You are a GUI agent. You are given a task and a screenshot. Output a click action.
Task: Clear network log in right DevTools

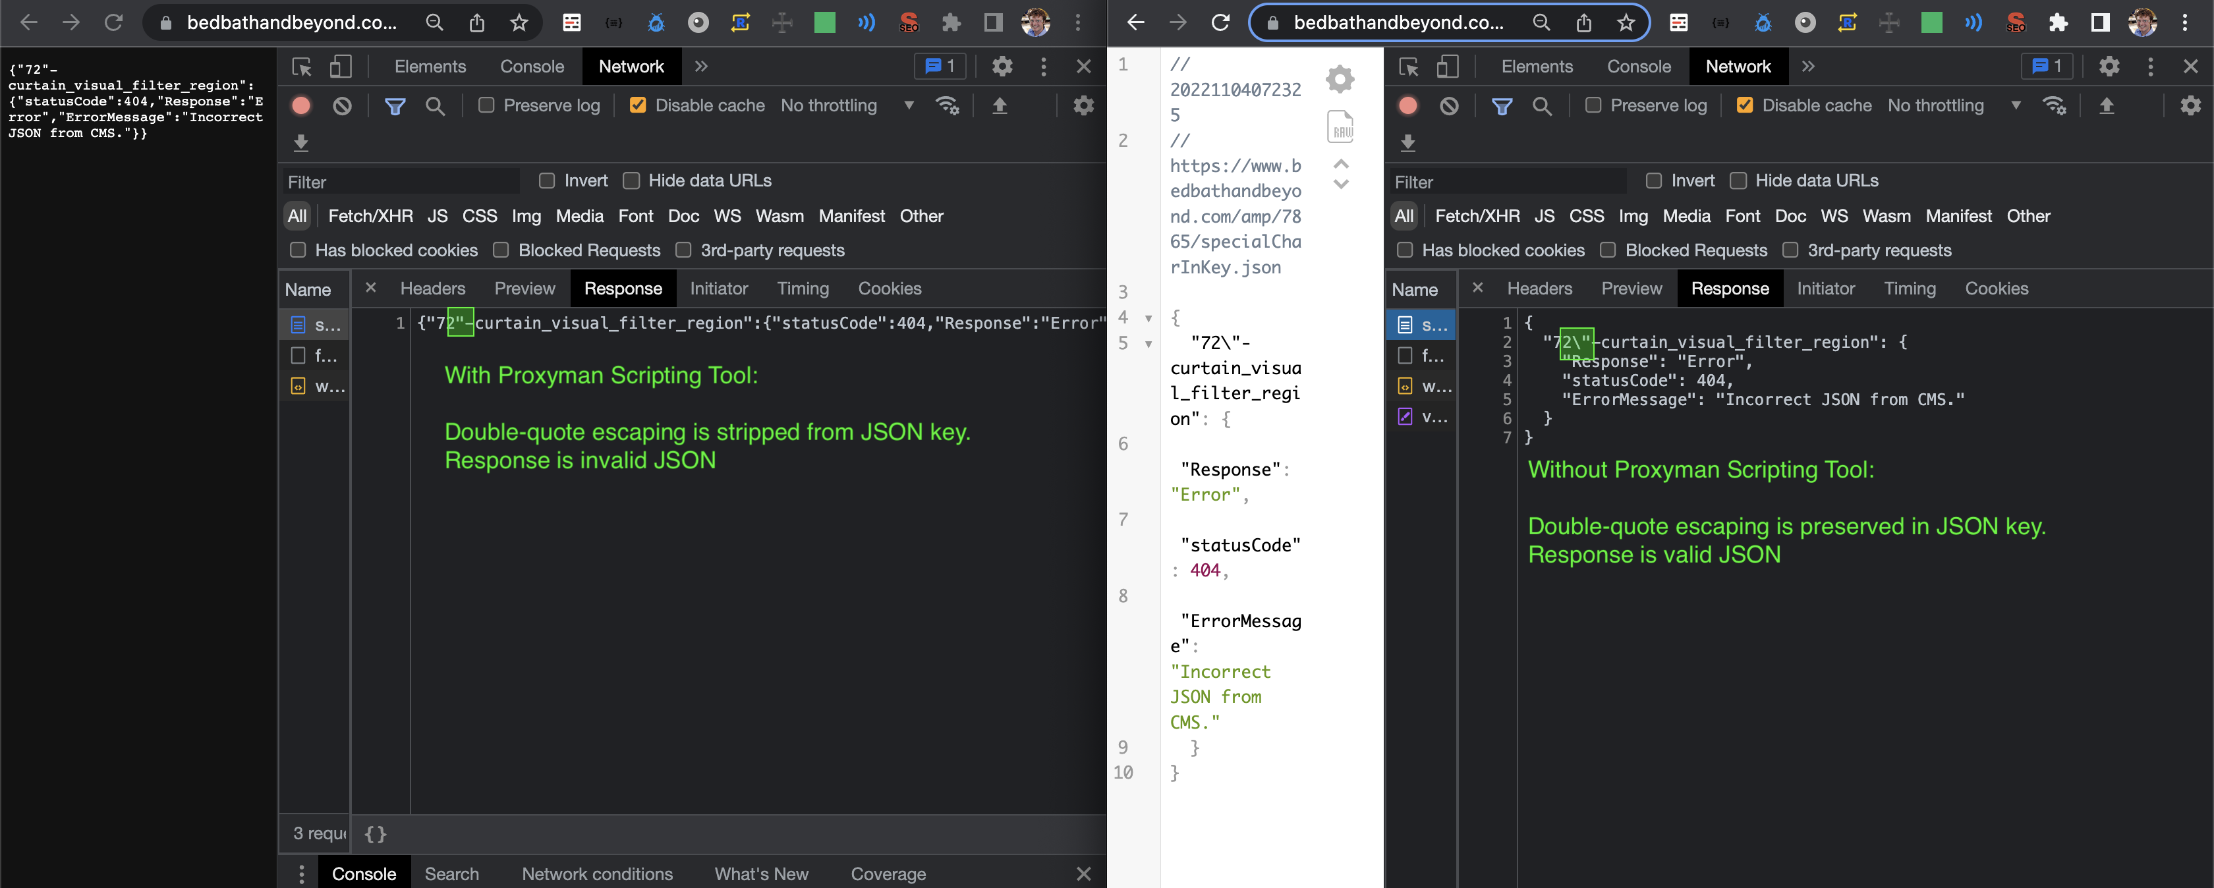(x=1449, y=106)
